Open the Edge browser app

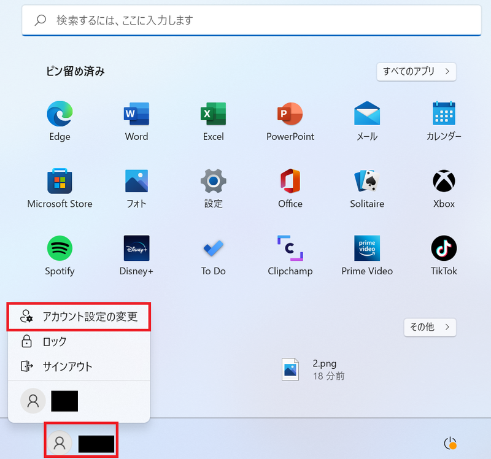(x=60, y=121)
